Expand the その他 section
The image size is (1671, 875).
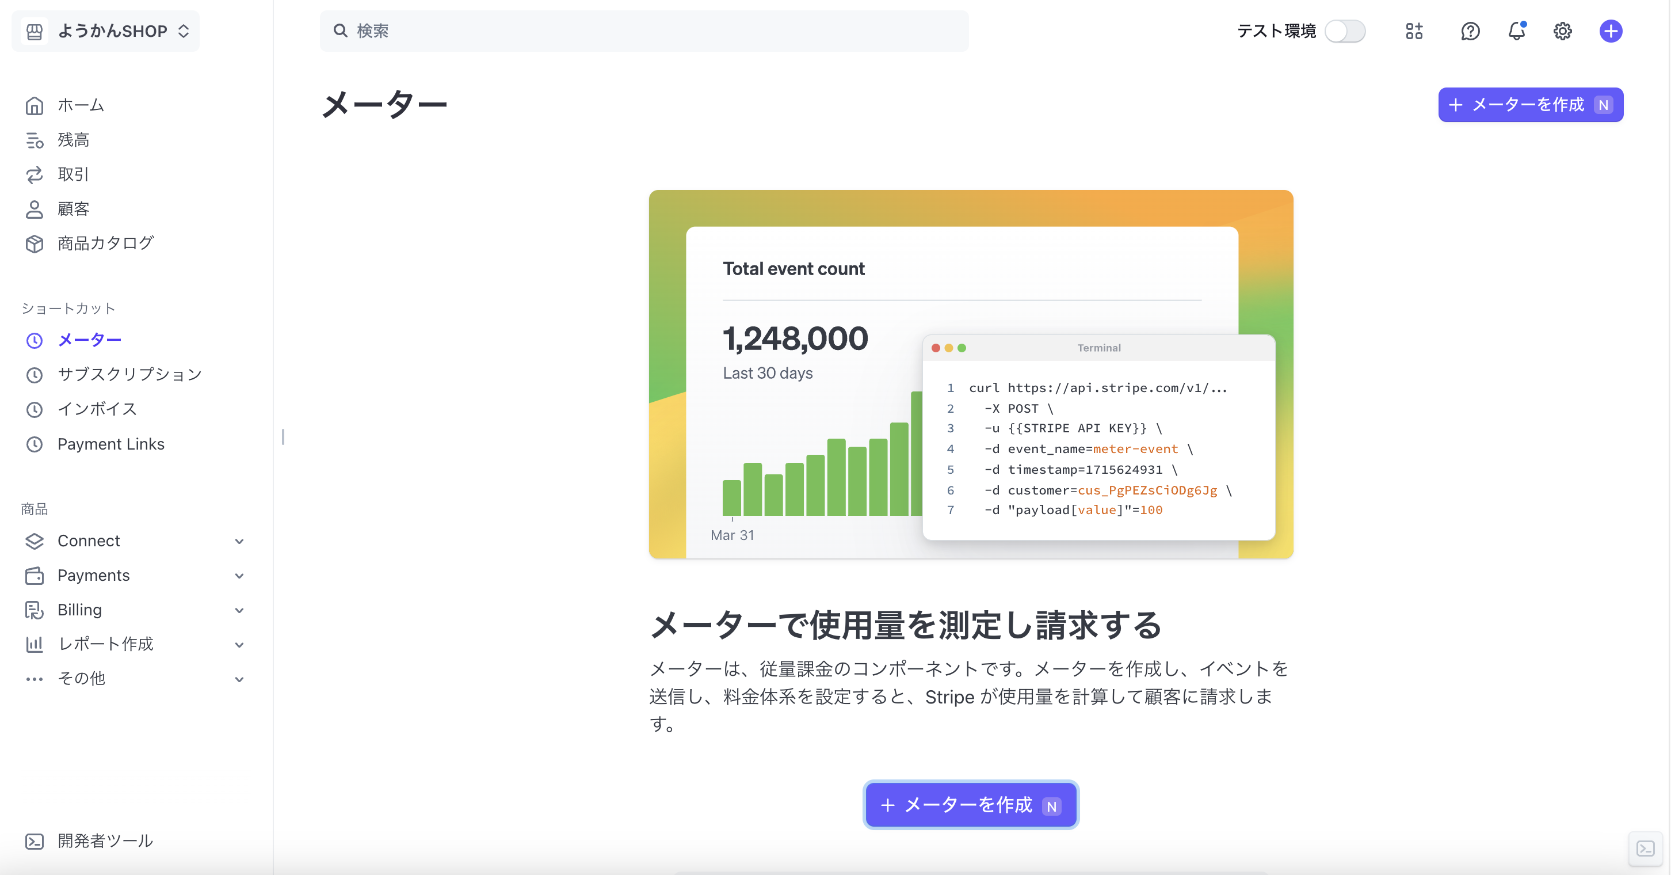click(x=239, y=679)
